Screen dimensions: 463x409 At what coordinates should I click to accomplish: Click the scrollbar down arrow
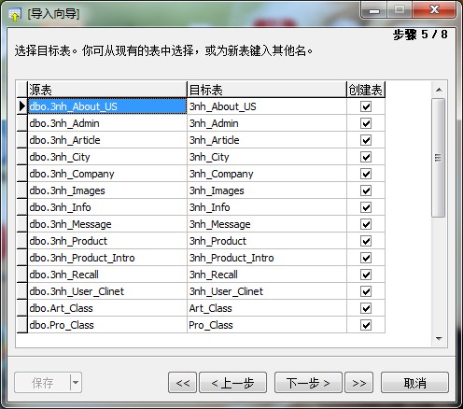point(439,339)
